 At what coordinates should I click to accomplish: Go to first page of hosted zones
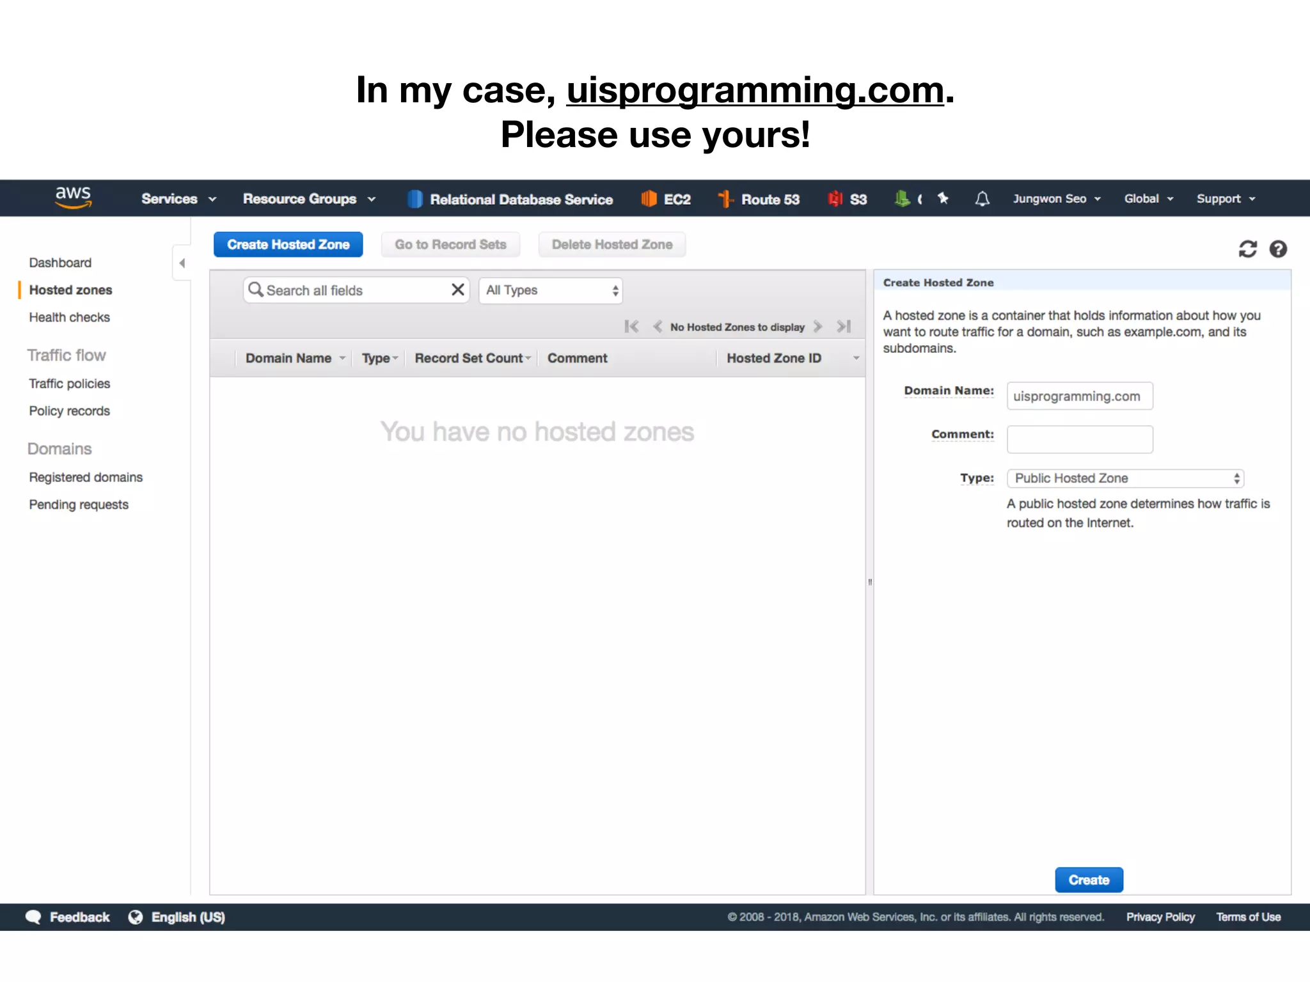(x=631, y=327)
